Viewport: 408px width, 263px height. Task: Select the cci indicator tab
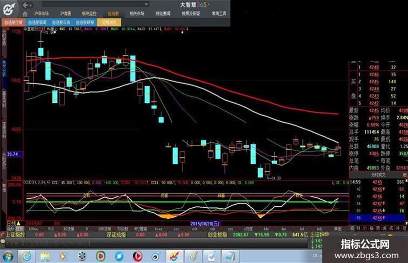click(177, 229)
